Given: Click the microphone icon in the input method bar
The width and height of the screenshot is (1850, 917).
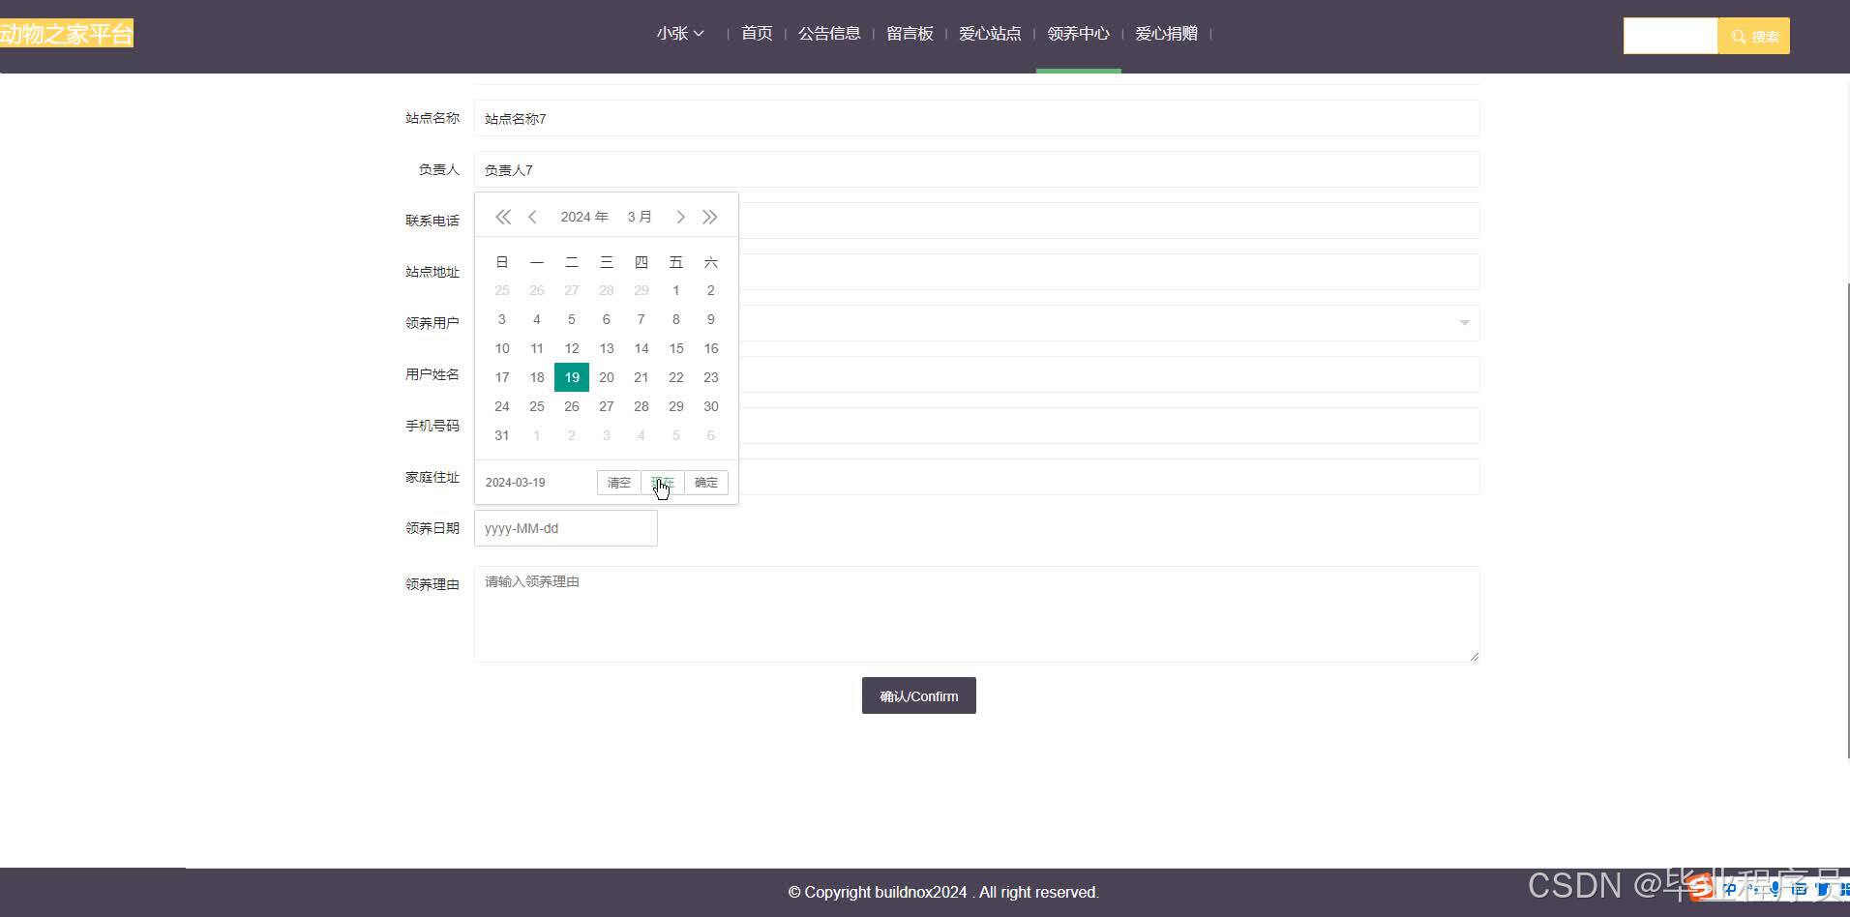Looking at the screenshot, I should point(1775,889).
